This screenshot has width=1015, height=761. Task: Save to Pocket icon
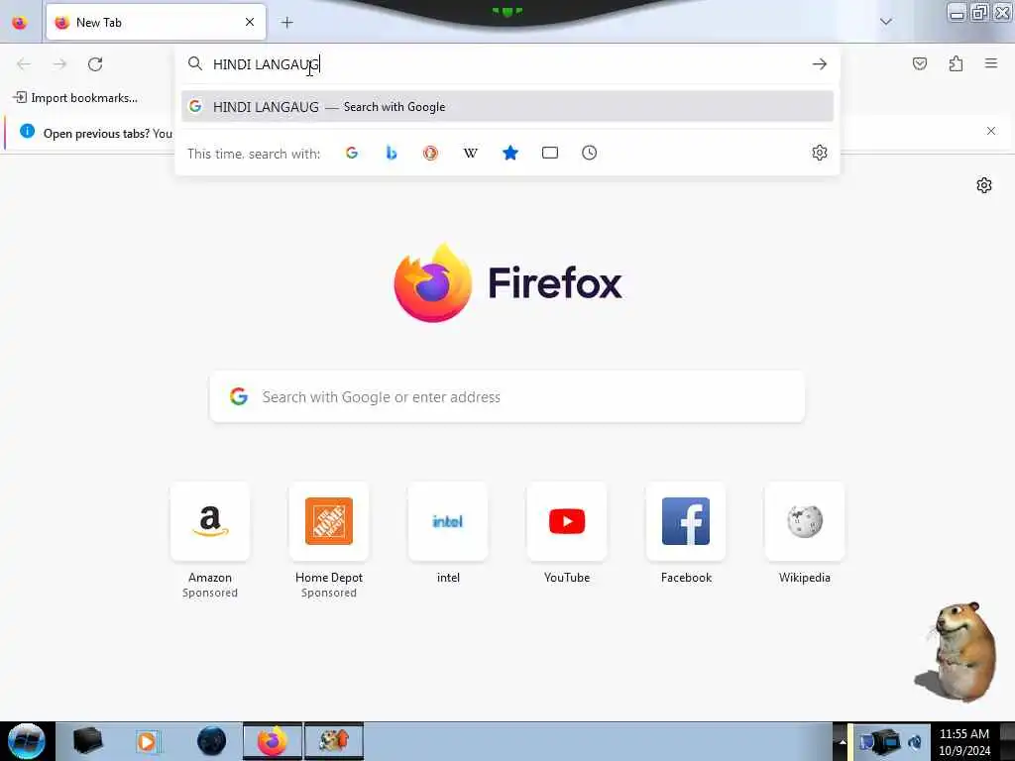coord(920,63)
